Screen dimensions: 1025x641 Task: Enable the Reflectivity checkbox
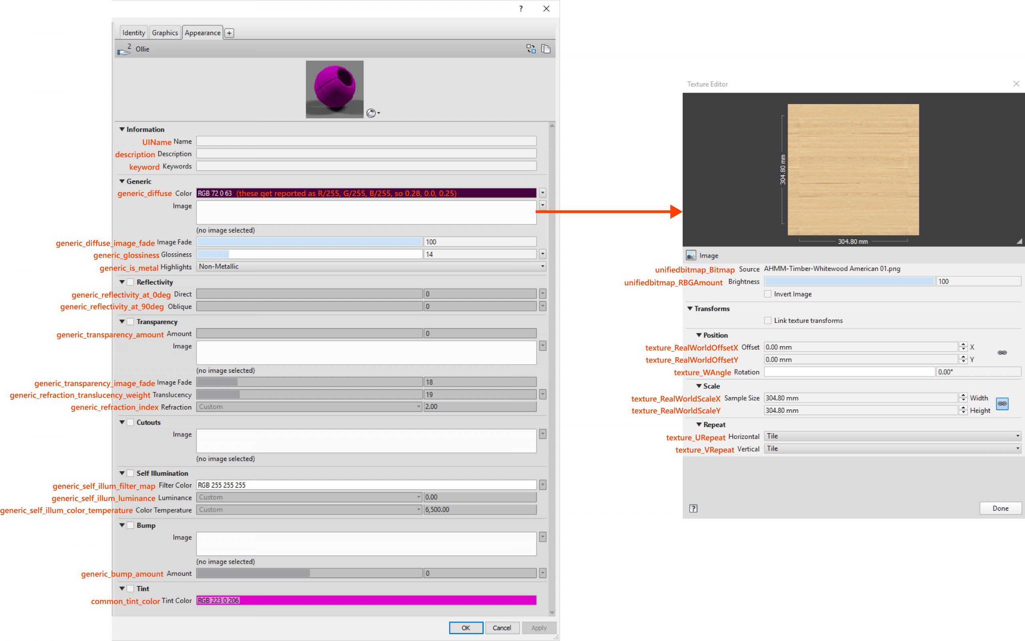pyautogui.click(x=130, y=282)
